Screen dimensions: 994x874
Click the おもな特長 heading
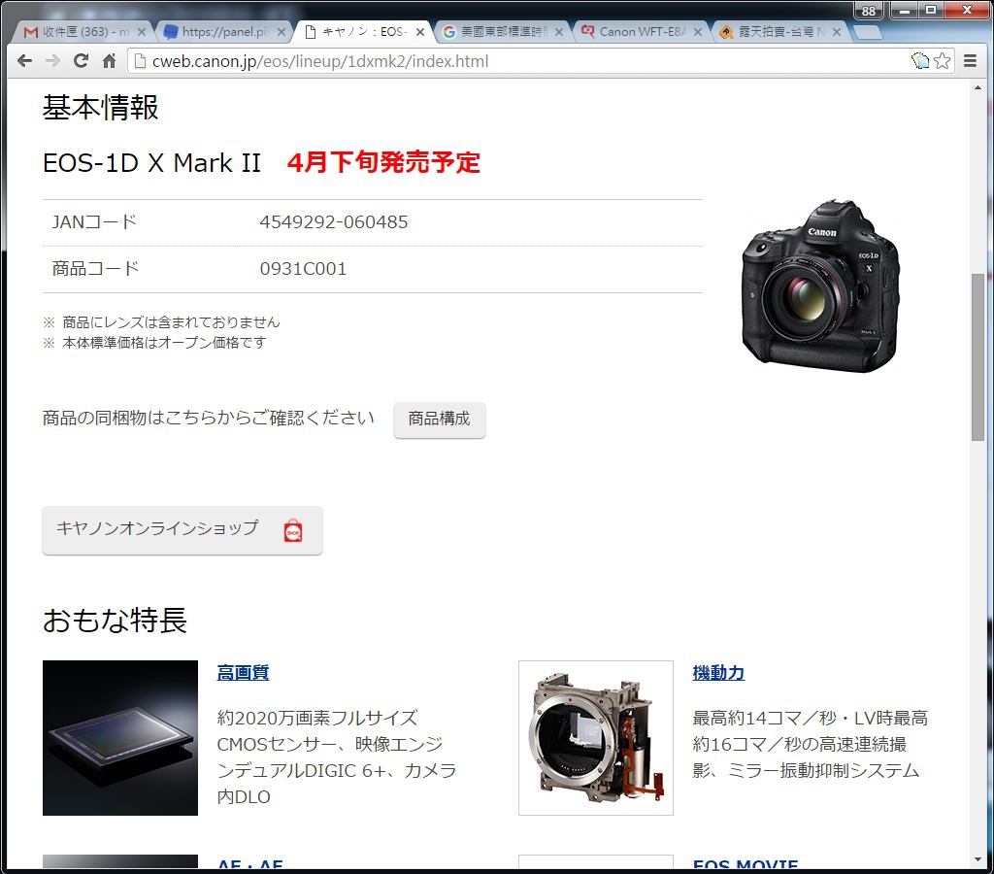click(115, 620)
